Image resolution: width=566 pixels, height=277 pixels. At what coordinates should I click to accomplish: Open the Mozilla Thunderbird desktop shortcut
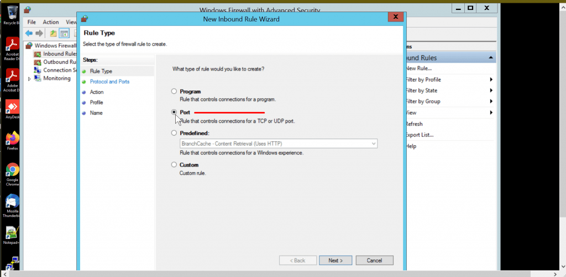pyautogui.click(x=12, y=202)
